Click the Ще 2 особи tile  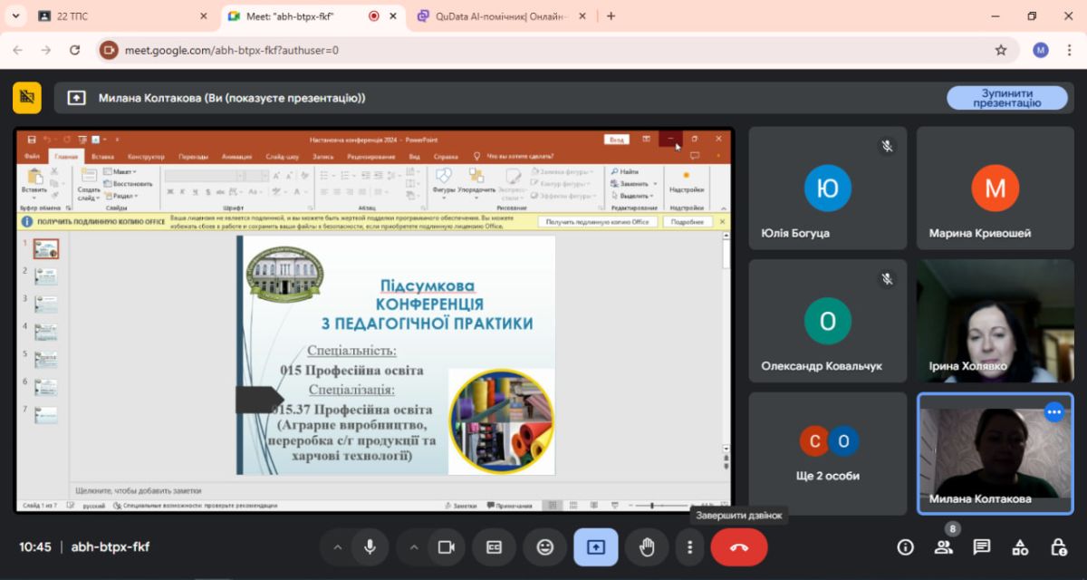(x=828, y=453)
